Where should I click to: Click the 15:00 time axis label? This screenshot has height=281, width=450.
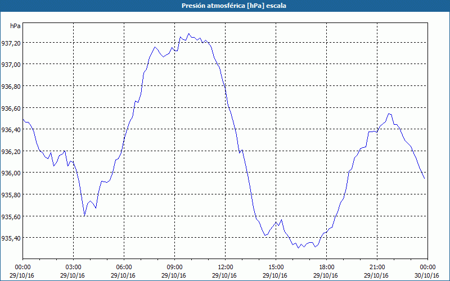(276, 268)
